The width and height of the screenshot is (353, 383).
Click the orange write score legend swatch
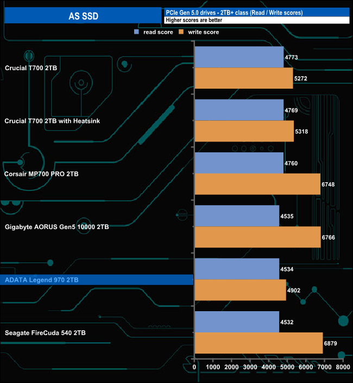181,32
